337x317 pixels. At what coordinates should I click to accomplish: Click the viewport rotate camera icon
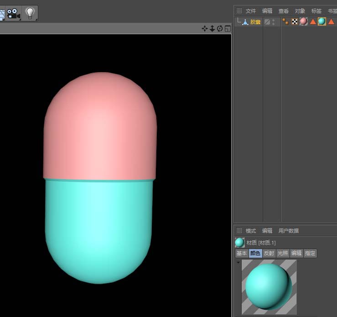(x=220, y=29)
